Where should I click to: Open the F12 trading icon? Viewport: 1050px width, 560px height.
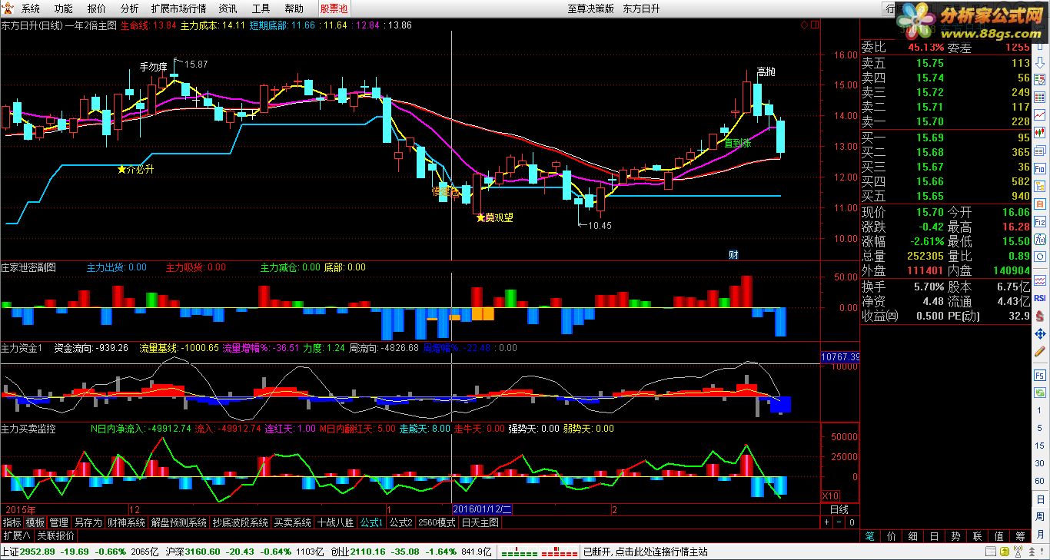coord(1040,224)
